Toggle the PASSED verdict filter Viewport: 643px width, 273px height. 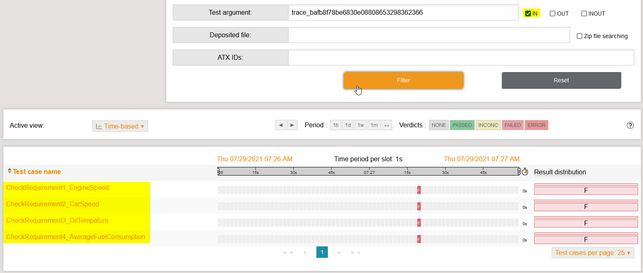(462, 125)
